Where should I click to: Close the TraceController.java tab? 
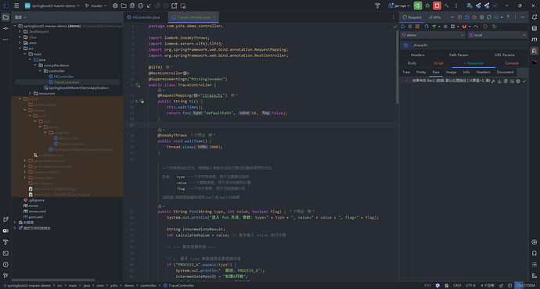click(x=214, y=17)
